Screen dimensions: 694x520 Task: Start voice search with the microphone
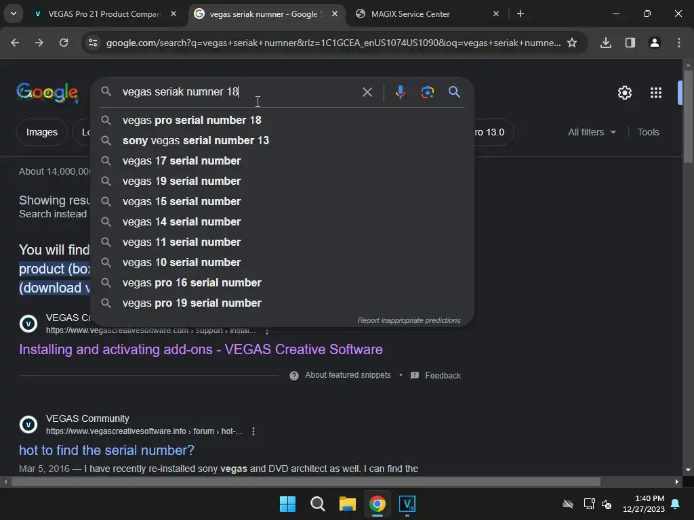pyautogui.click(x=400, y=92)
